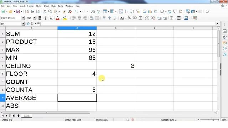
Task: Click the Cut scissors icon
Action: 45,11
